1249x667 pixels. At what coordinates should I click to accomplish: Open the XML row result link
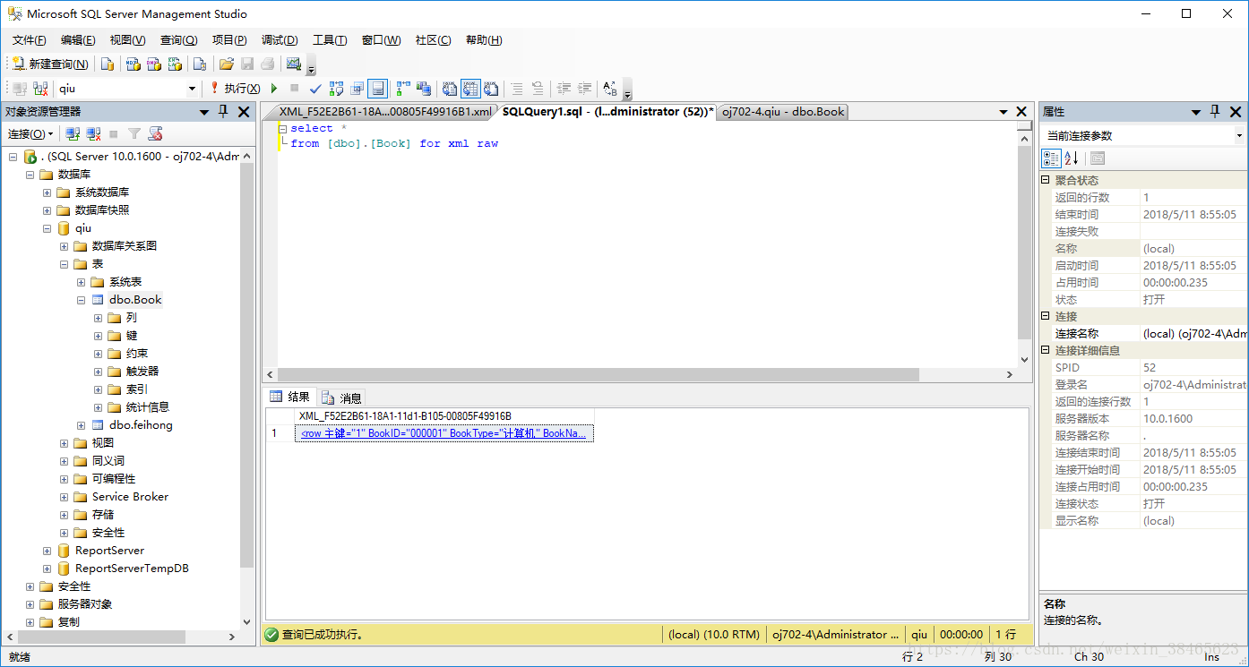[444, 433]
